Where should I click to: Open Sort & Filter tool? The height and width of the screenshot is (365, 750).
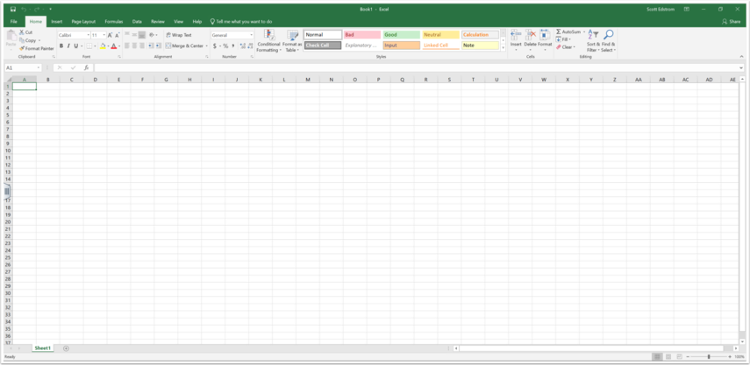594,36
